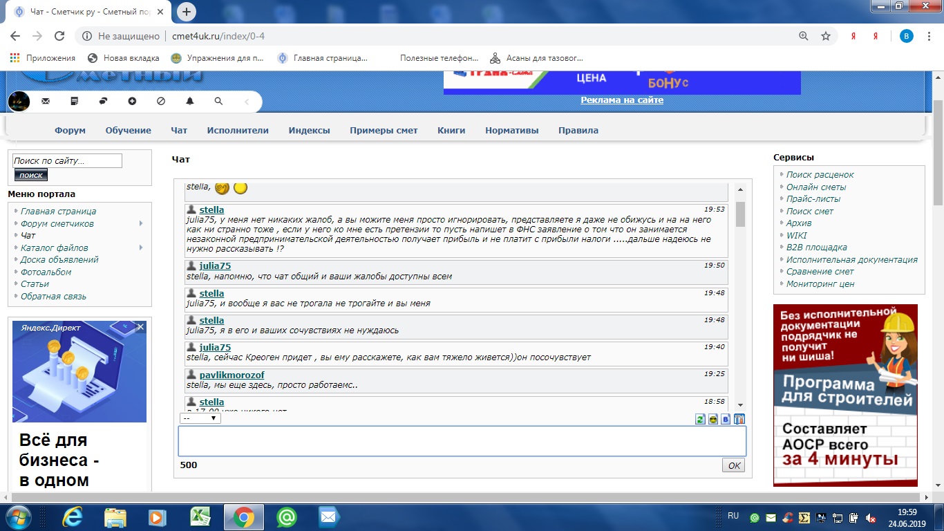Click the magnifier search icon in user bar
The image size is (944, 531).
218,101
